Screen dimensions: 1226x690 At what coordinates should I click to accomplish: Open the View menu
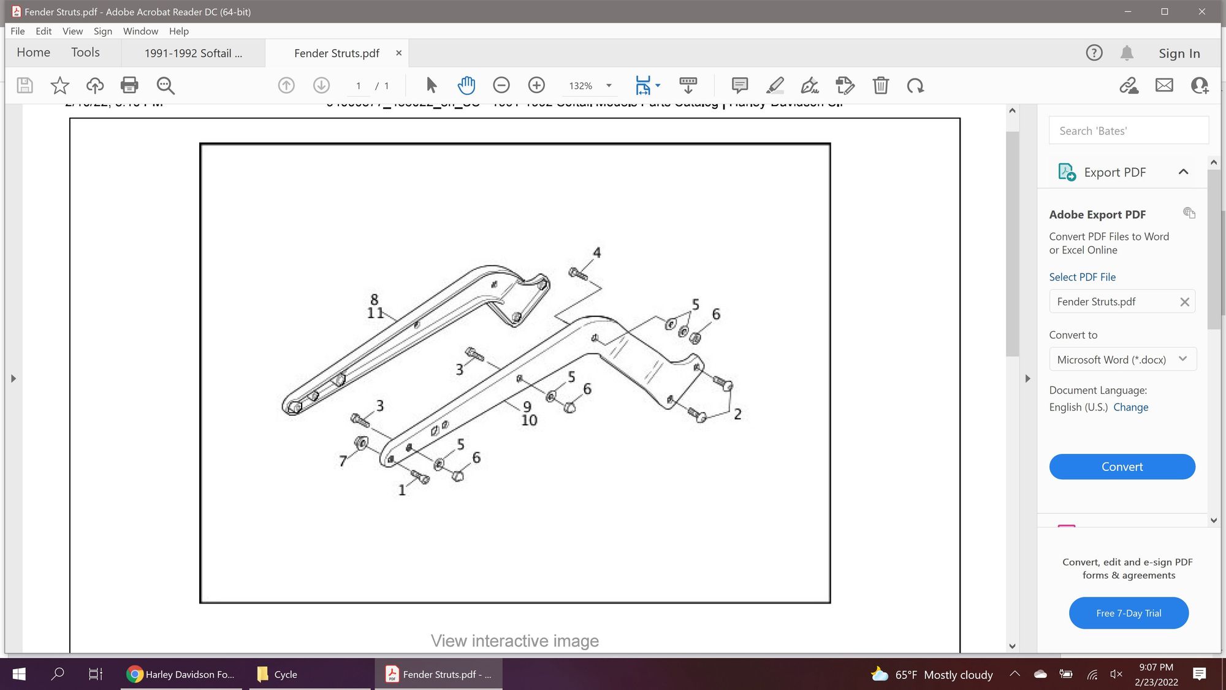click(x=72, y=31)
